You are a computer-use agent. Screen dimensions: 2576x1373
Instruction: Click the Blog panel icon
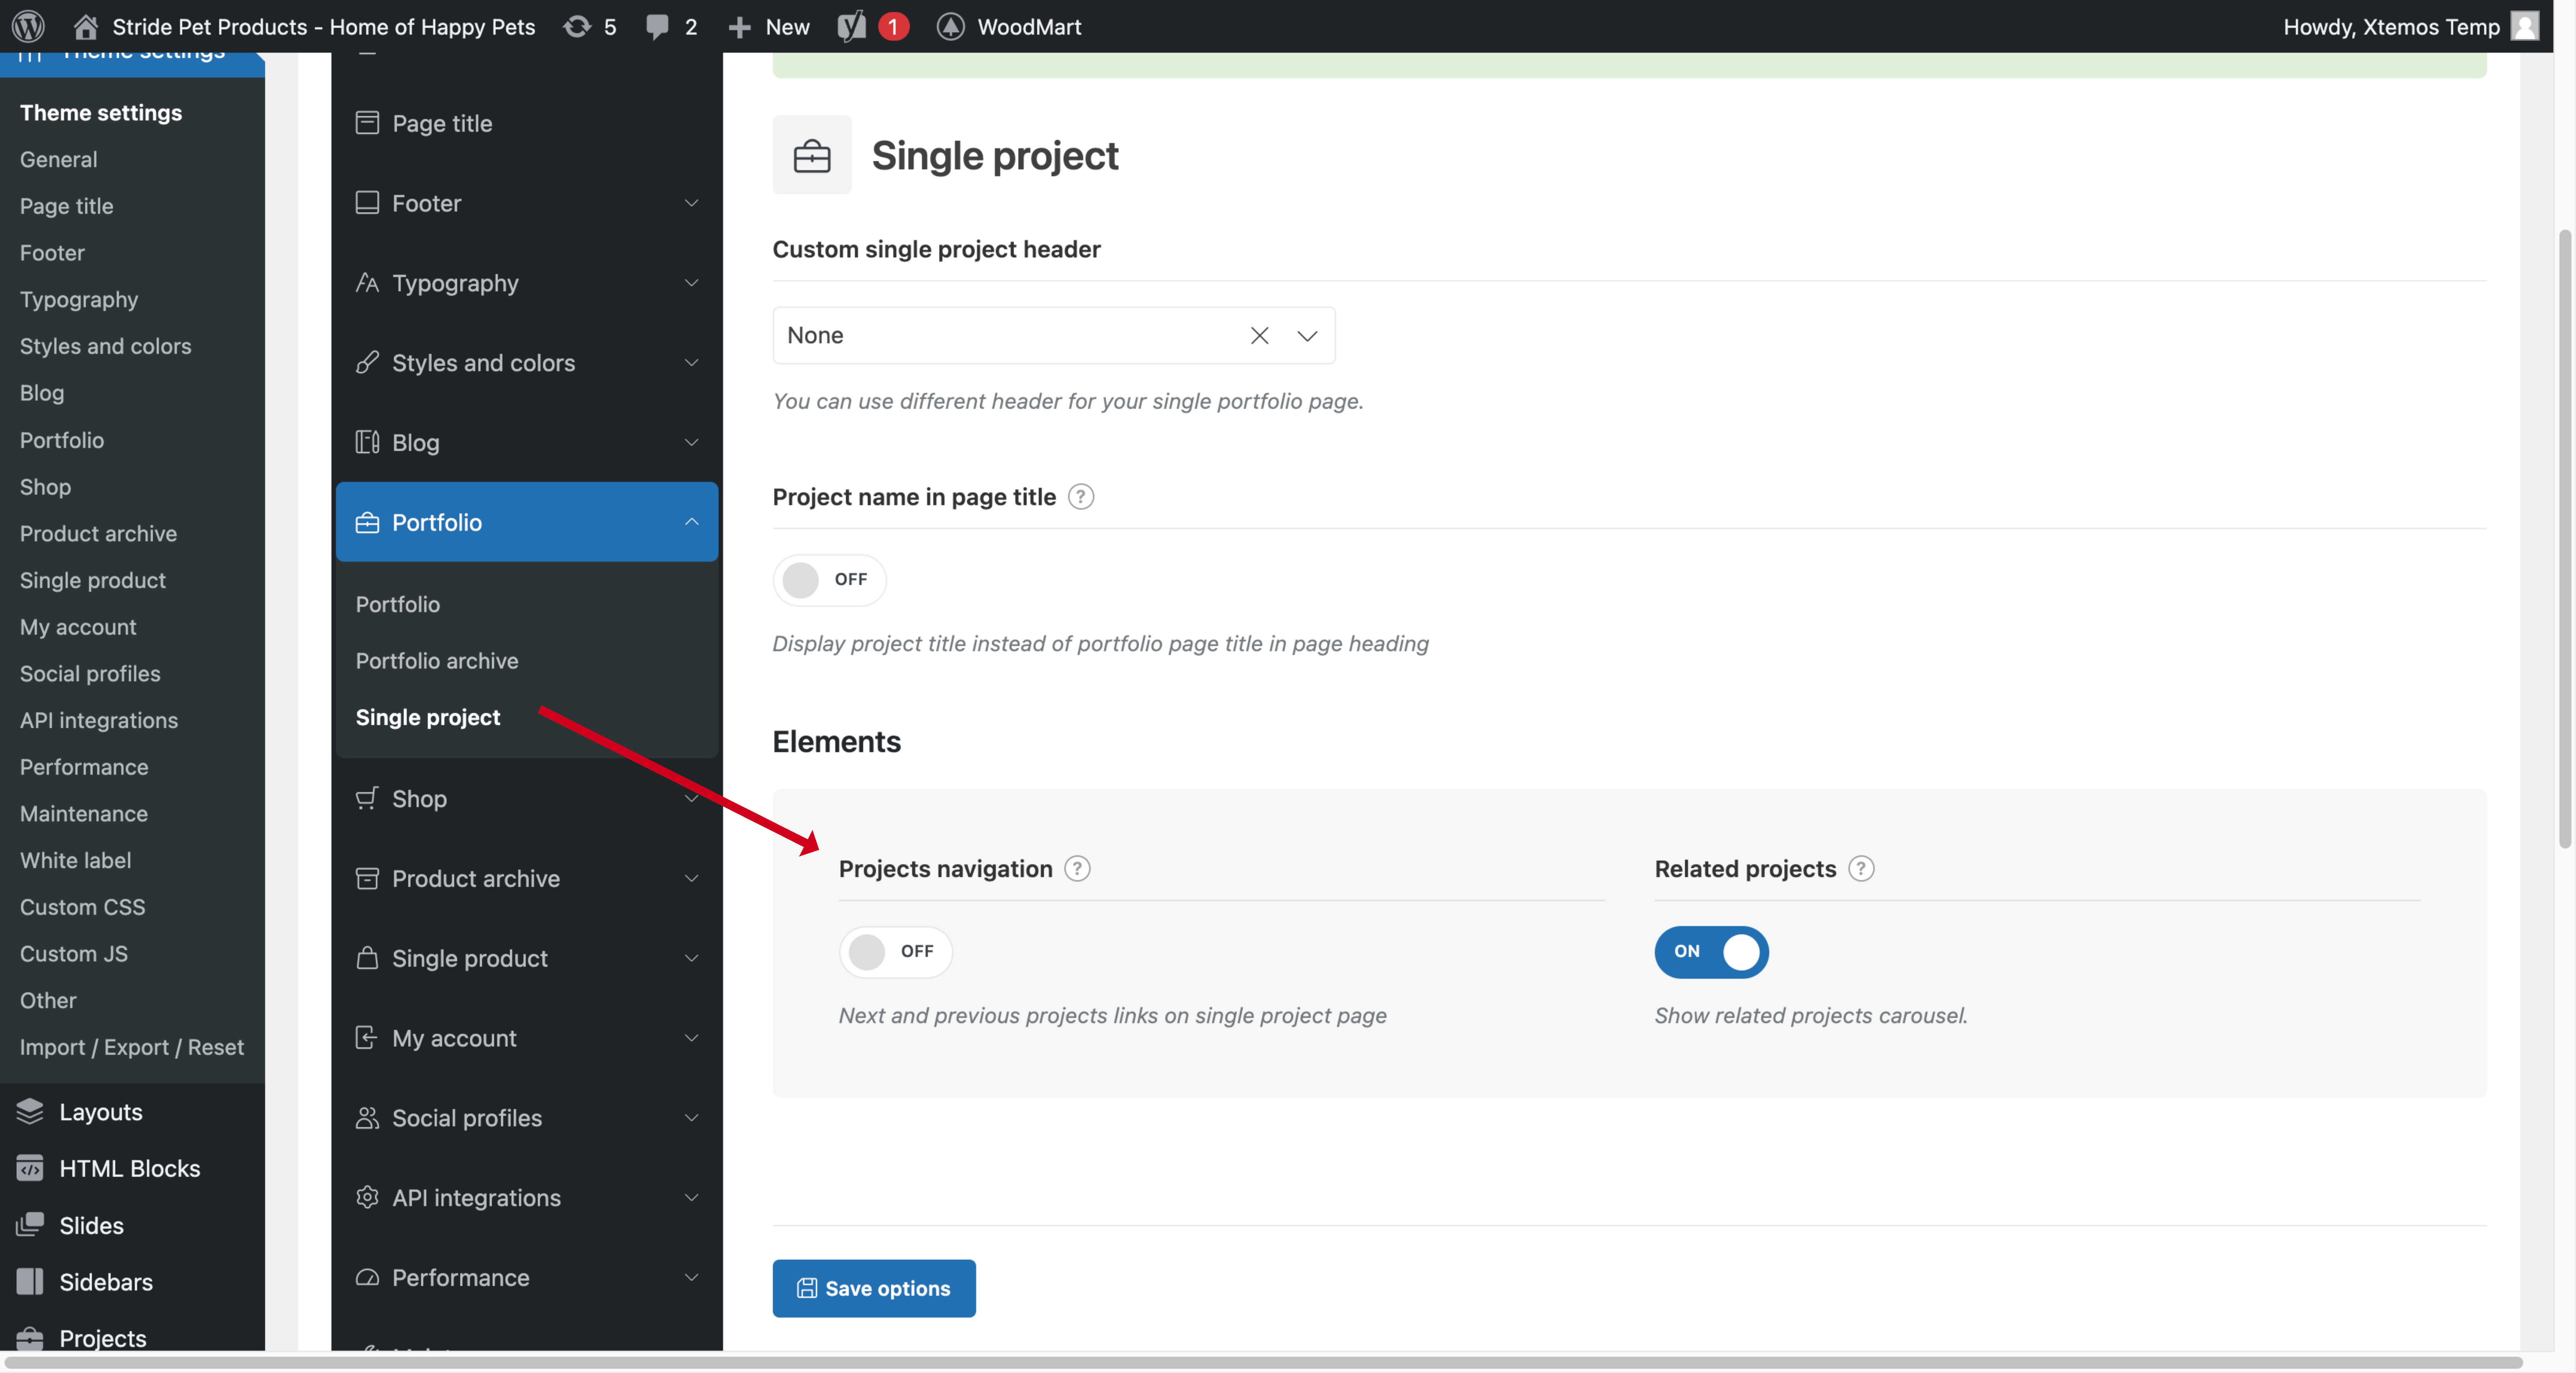point(367,442)
